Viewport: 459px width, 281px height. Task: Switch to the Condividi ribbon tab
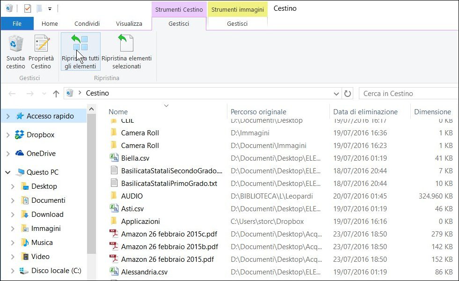coord(87,23)
